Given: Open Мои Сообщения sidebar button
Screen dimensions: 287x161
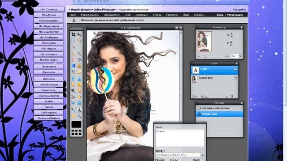Looking at the screenshot, I should click(48, 37).
